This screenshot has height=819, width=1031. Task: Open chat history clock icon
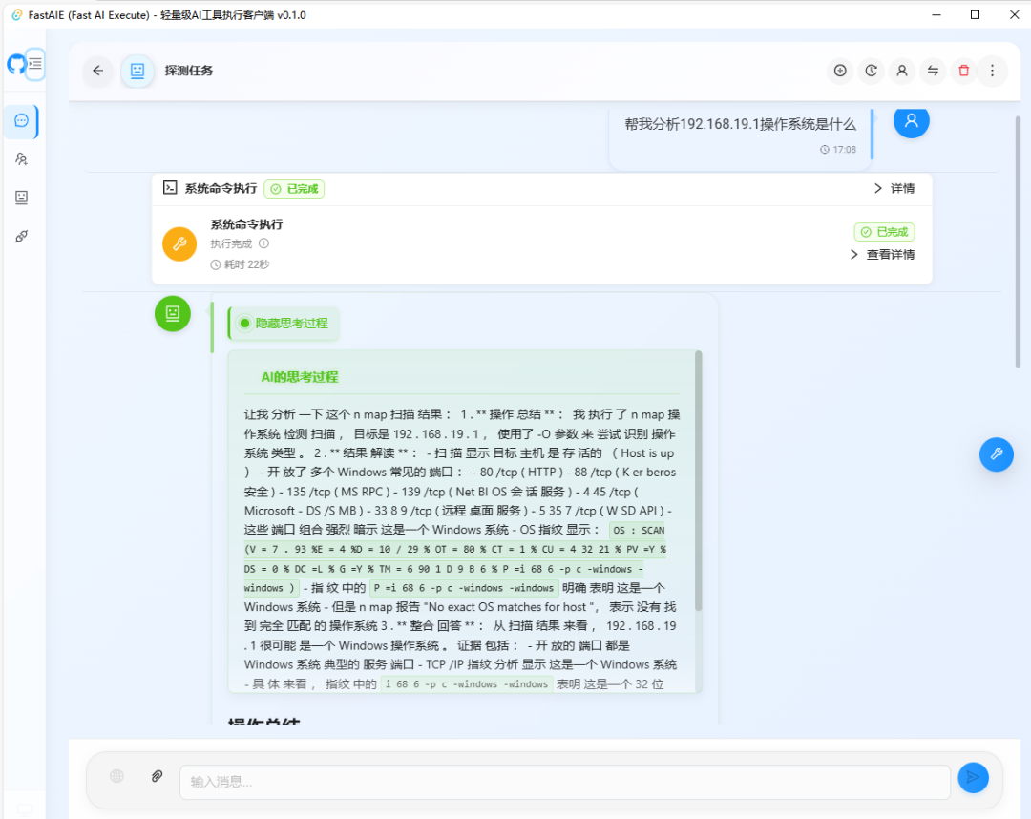pos(872,71)
